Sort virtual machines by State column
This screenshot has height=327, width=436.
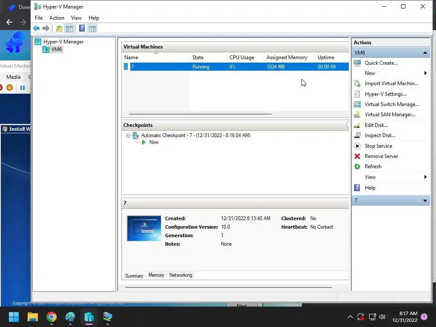(208, 57)
